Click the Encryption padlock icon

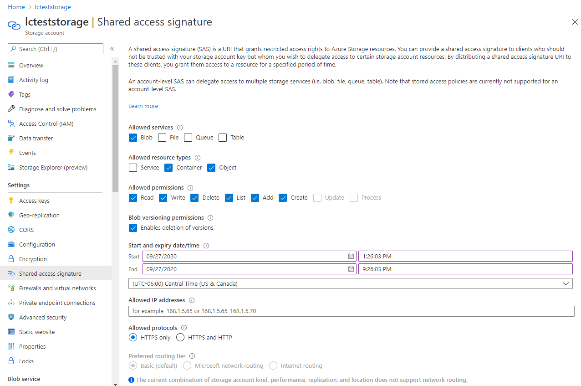(11, 259)
